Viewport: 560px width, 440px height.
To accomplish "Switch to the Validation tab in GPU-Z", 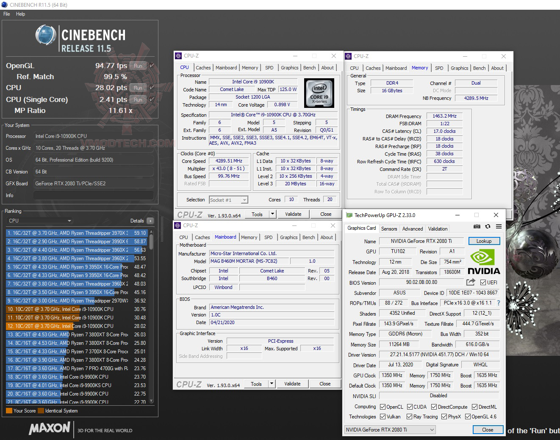I will tap(438, 229).
